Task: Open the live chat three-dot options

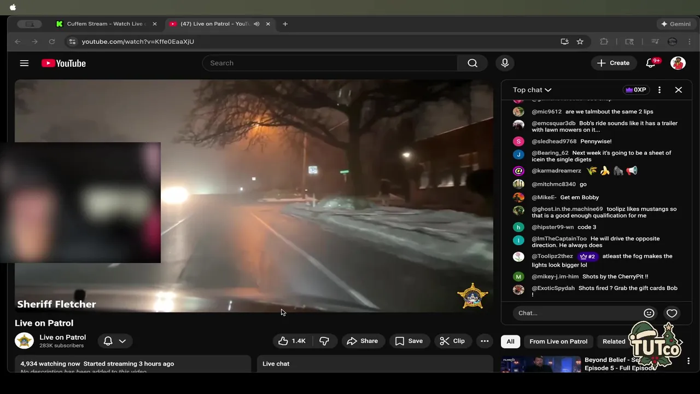Action: [660, 90]
